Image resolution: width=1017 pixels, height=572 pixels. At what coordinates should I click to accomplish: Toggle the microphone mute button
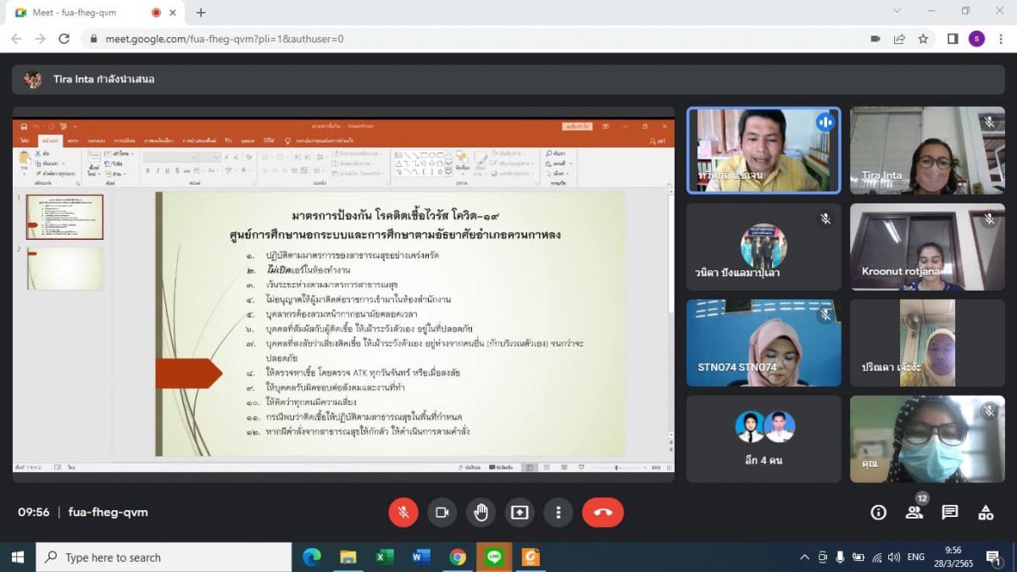click(x=403, y=512)
